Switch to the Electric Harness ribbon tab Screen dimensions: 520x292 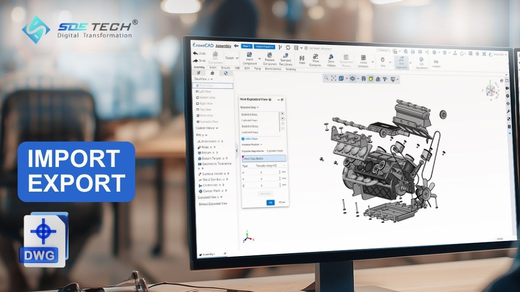click(x=273, y=68)
